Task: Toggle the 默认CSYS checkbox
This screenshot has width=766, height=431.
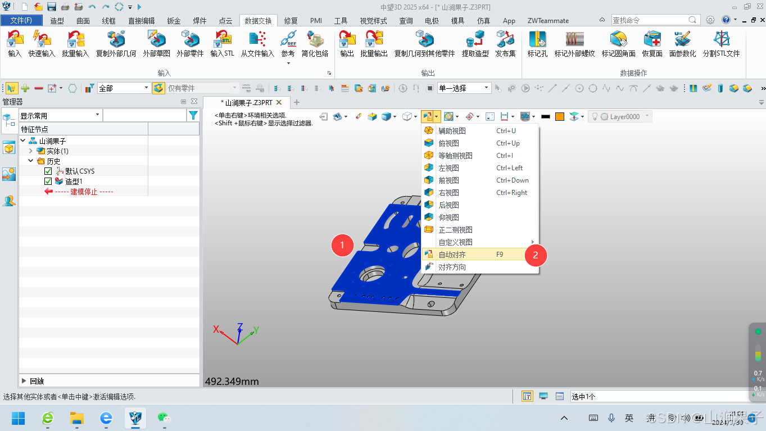Action: 48,171
